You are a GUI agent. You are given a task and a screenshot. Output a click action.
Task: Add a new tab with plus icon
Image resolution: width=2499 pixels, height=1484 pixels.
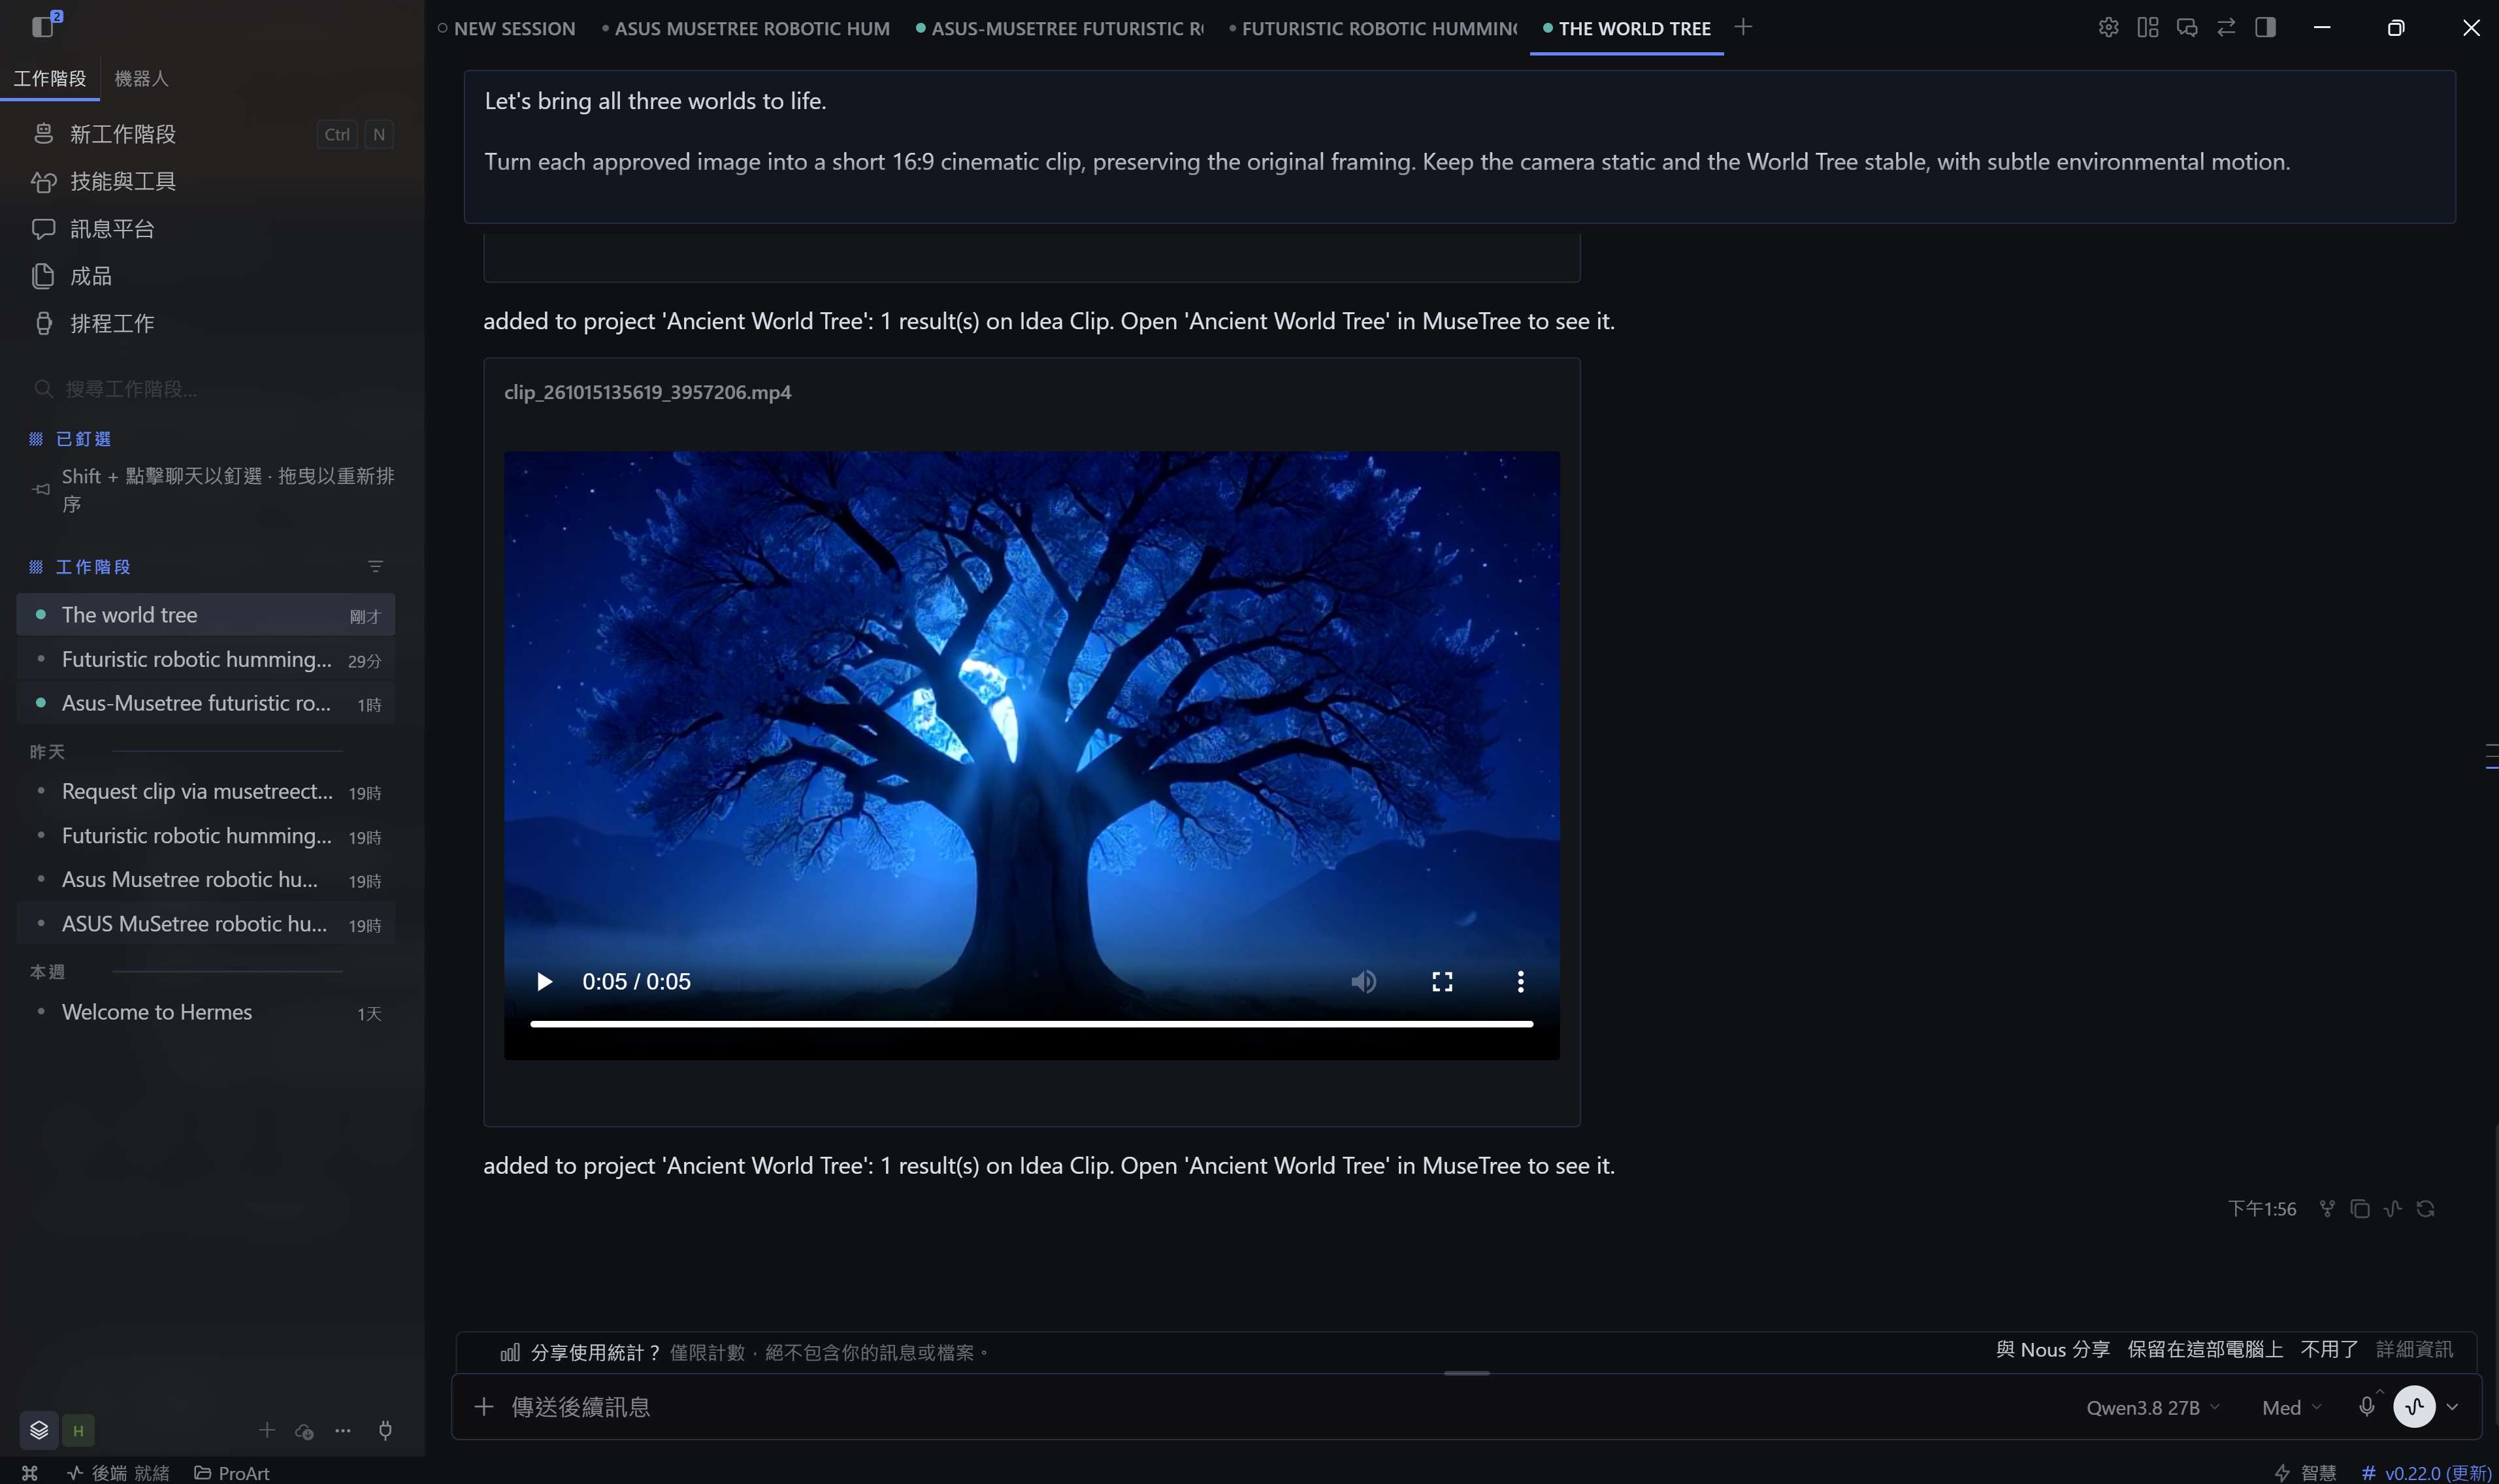(x=1743, y=28)
